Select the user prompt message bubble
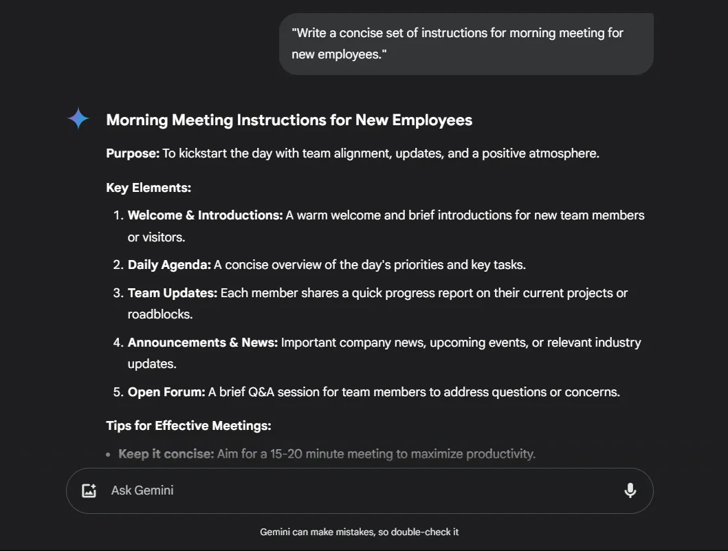This screenshot has width=728, height=551. (466, 43)
